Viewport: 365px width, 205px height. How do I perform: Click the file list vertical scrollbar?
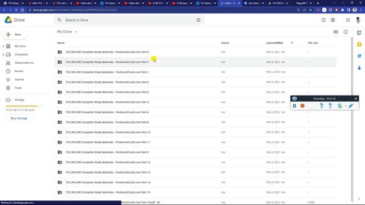coord(352,118)
